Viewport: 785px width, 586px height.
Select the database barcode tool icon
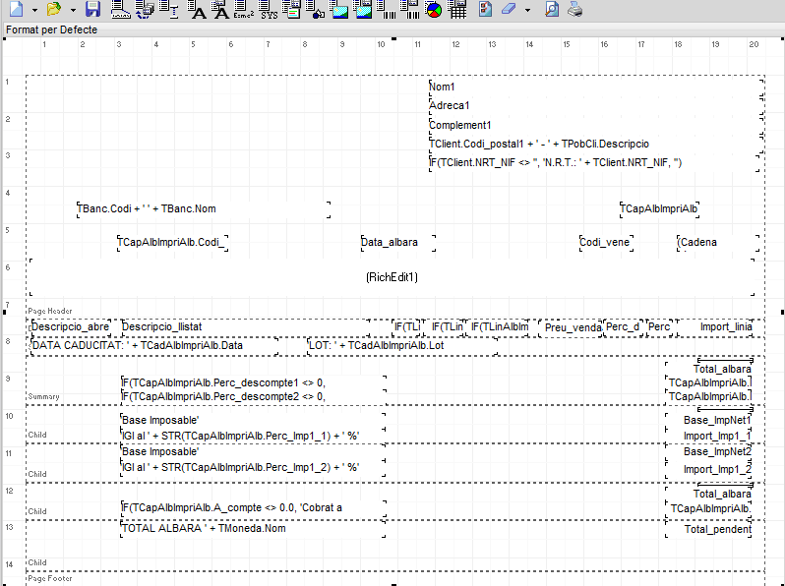point(410,9)
